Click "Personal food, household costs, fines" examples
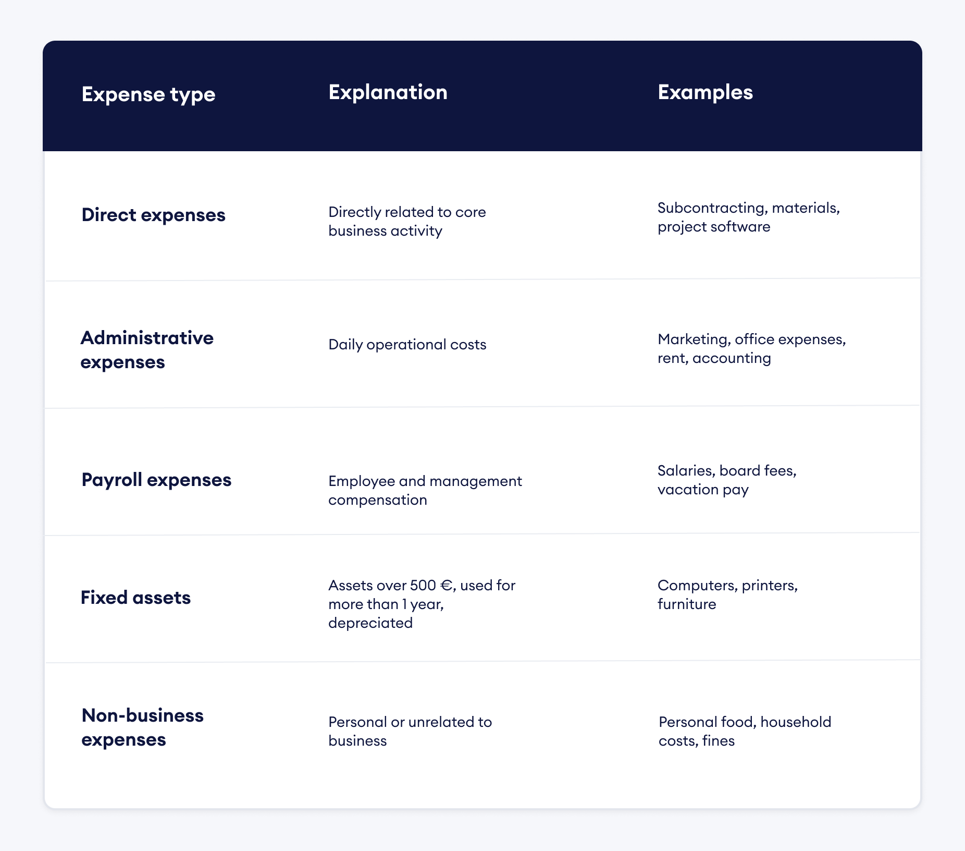Screen dimensions: 965x851 pos(745,731)
